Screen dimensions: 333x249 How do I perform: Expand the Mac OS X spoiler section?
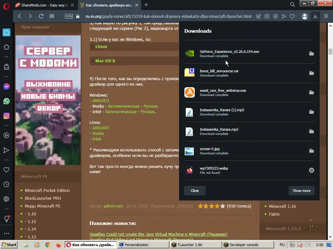[x=105, y=61]
